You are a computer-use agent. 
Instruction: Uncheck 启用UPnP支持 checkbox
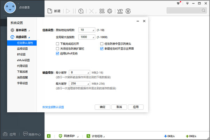[57, 54]
